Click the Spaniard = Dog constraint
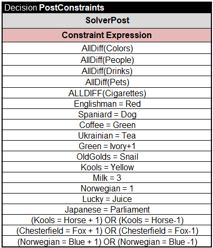213x248 pixels. click(106, 114)
